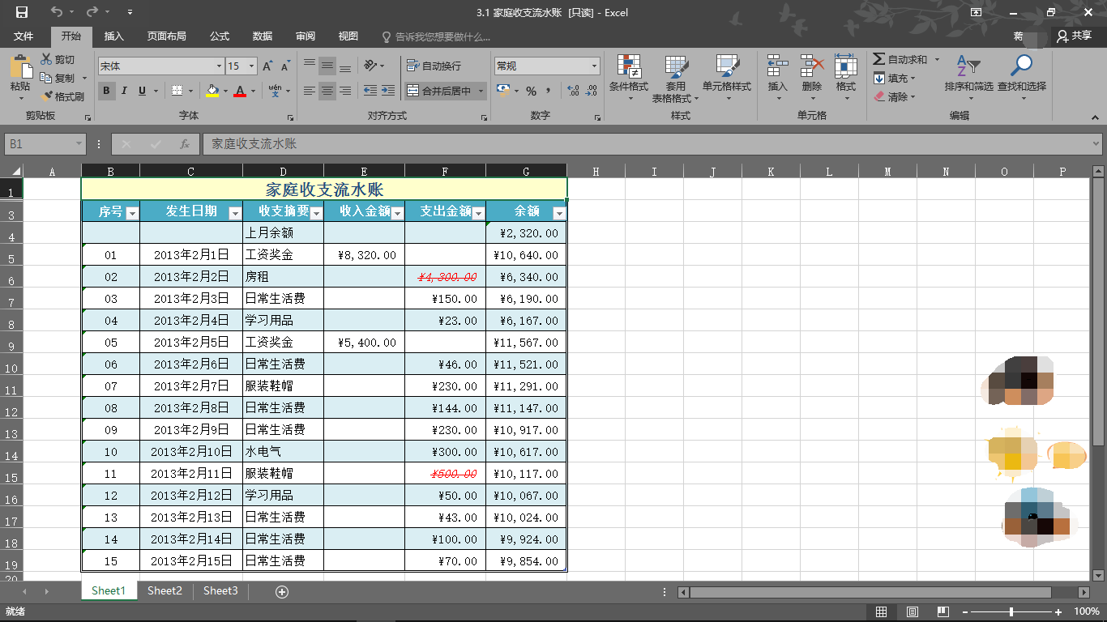This screenshot has height=622, width=1107.
Task: Click Copy (复制) button
Action: coord(58,79)
